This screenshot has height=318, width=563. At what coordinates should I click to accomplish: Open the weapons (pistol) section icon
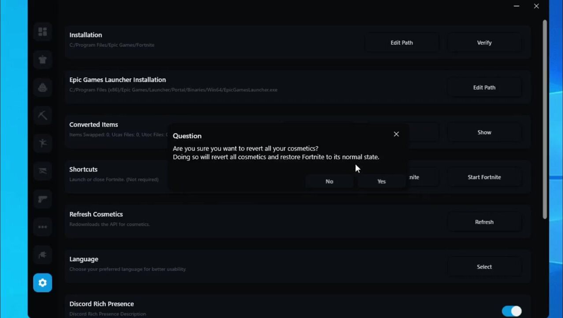(43, 199)
